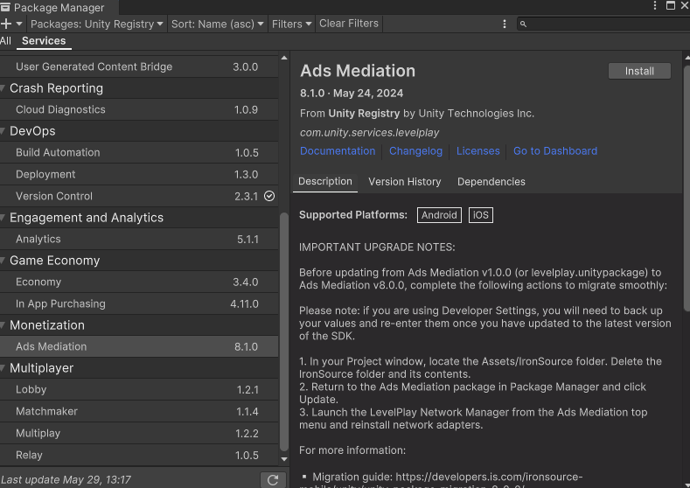Select the Version Control package
Image resolution: width=690 pixels, height=488 pixels.
139,196
